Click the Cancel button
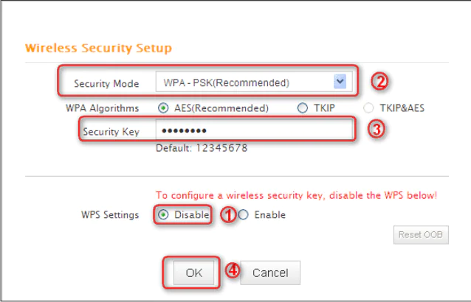This screenshot has height=302, width=471. click(270, 273)
